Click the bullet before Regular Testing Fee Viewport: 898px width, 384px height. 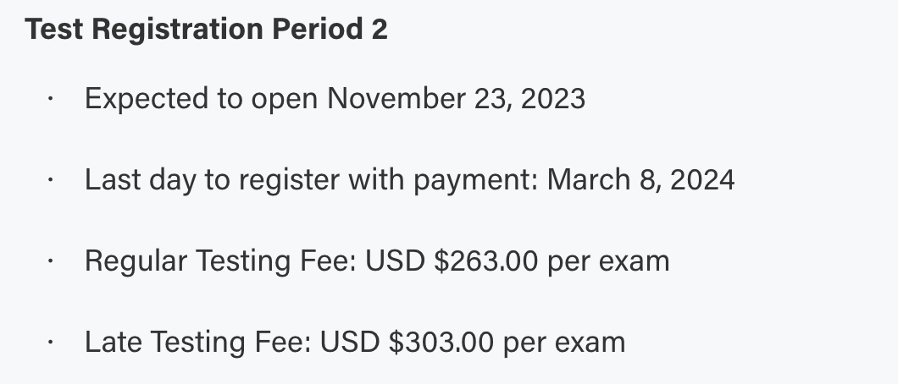pyautogui.click(x=51, y=261)
